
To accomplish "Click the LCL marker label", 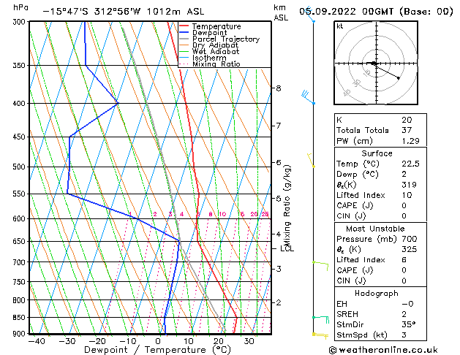I will 287,248.
